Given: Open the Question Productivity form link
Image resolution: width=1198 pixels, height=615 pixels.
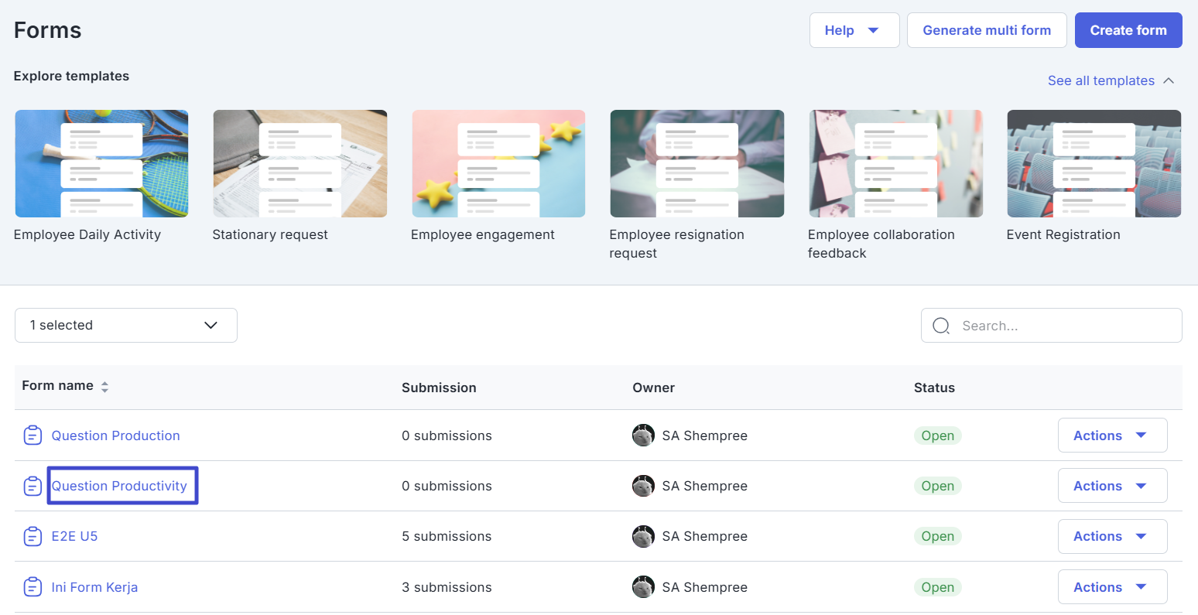Looking at the screenshot, I should (119, 486).
